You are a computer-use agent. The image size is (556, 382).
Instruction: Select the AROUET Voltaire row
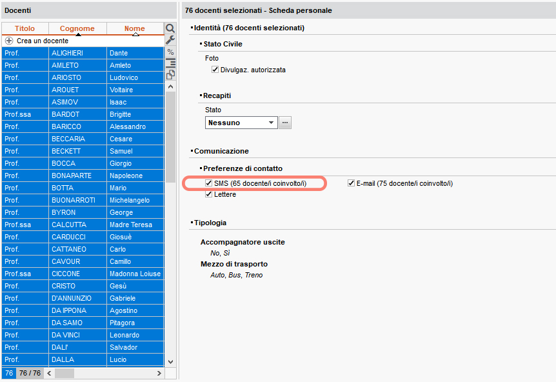(83, 90)
